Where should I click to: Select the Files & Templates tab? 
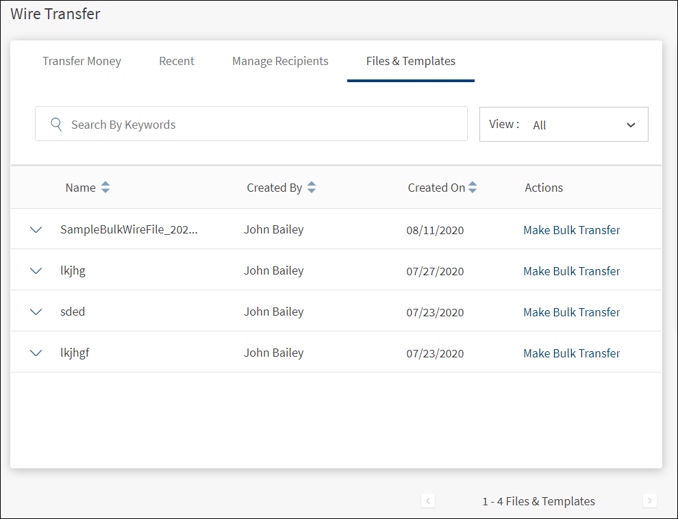click(411, 62)
